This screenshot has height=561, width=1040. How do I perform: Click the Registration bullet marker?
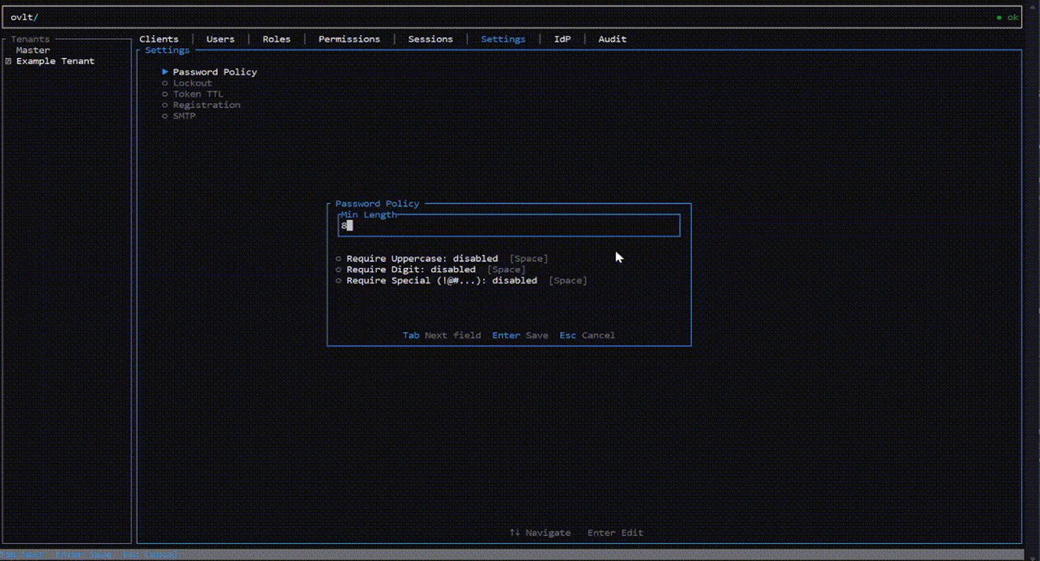165,105
